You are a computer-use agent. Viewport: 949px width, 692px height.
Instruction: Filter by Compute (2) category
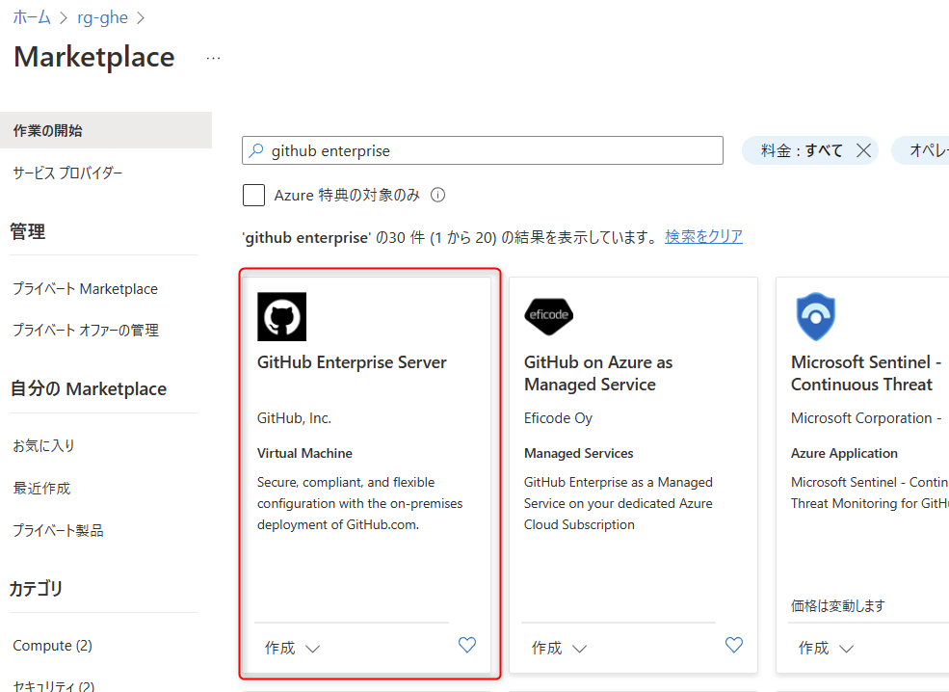[x=53, y=646]
